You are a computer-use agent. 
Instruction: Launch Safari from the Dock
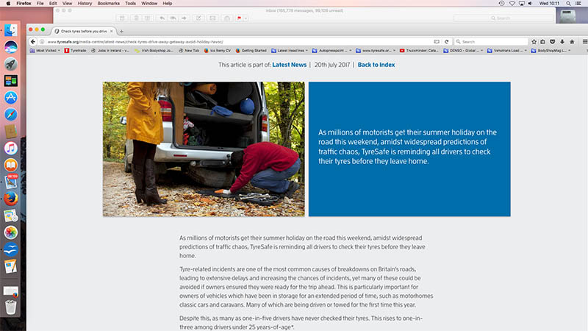pyautogui.click(x=11, y=114)
